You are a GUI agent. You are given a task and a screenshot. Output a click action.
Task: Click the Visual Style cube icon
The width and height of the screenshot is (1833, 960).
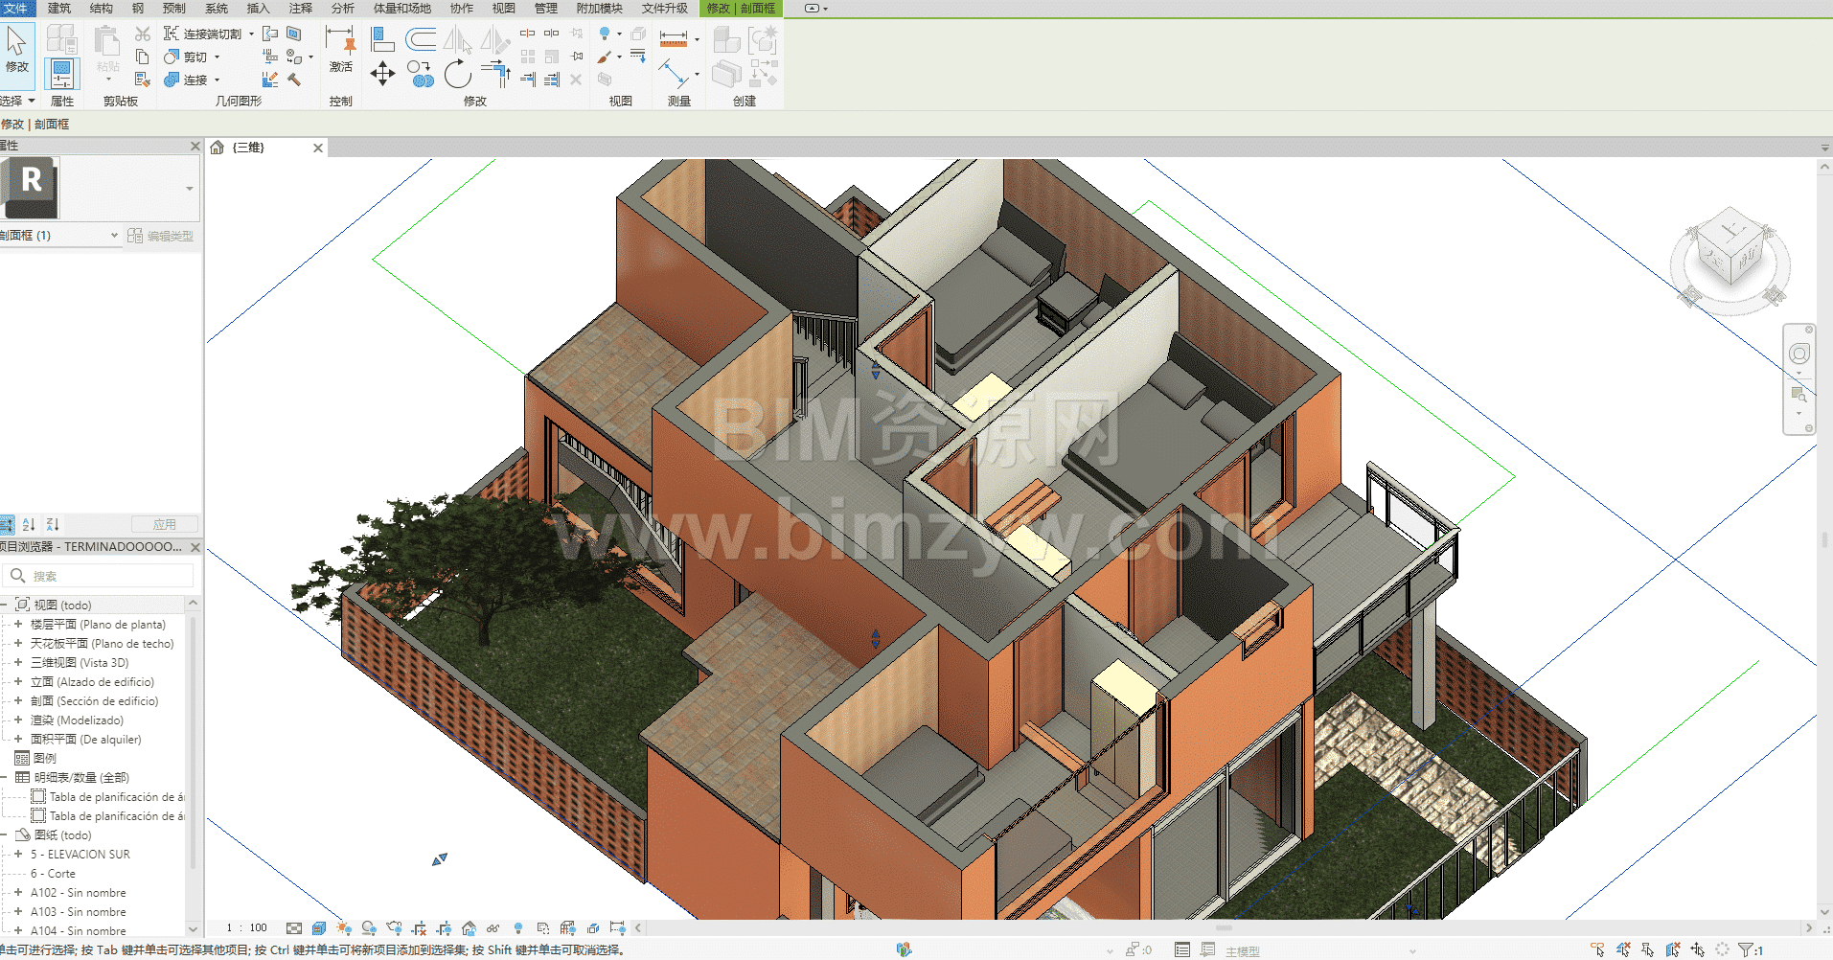click(x=319, y=927)
